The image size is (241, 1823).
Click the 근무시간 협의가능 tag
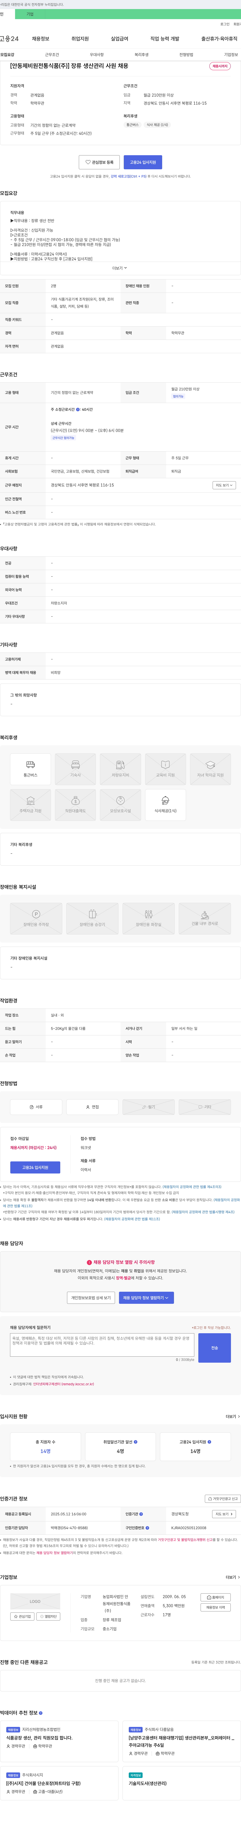coord(63,437)
